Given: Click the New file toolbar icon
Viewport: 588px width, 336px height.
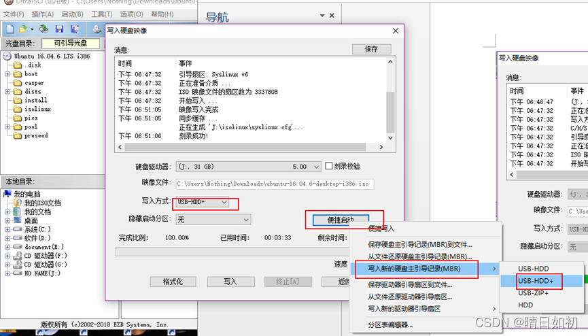Looking at the screenshot, I should 10,29.
